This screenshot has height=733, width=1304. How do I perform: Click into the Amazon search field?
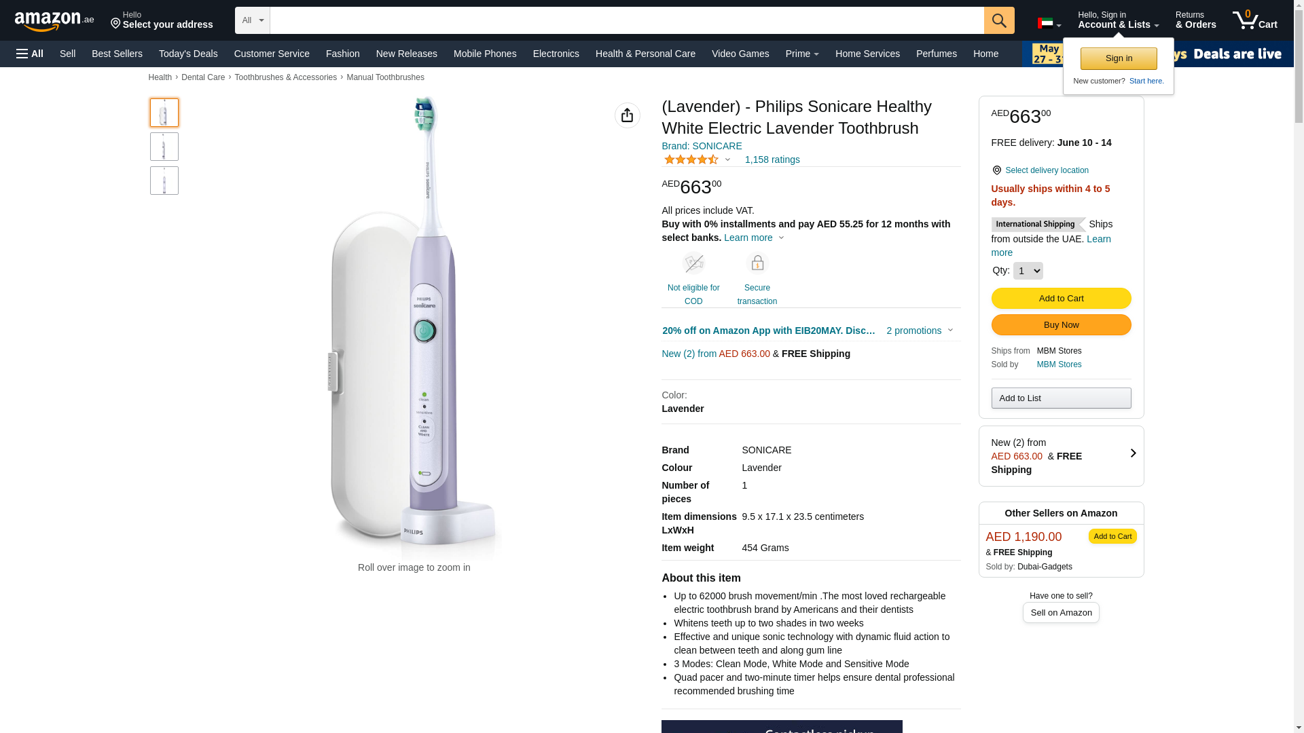(626, 20)
